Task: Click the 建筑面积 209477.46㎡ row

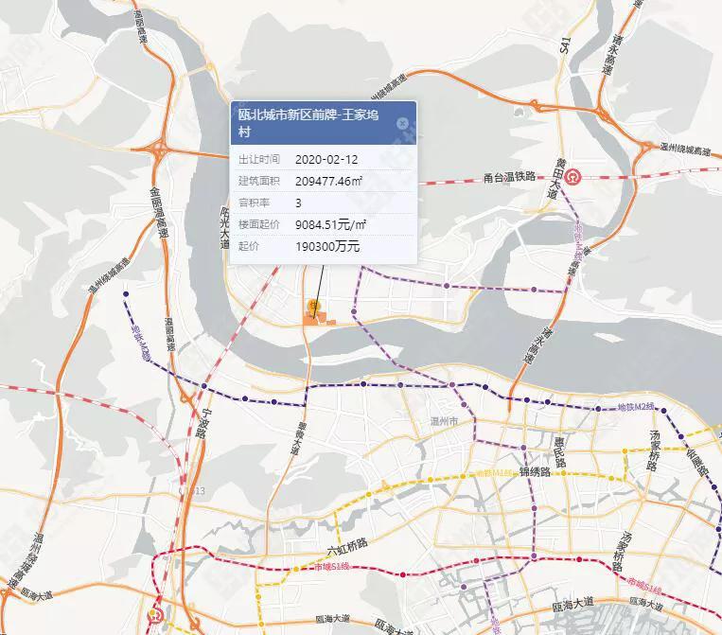Action: (323, 181)
